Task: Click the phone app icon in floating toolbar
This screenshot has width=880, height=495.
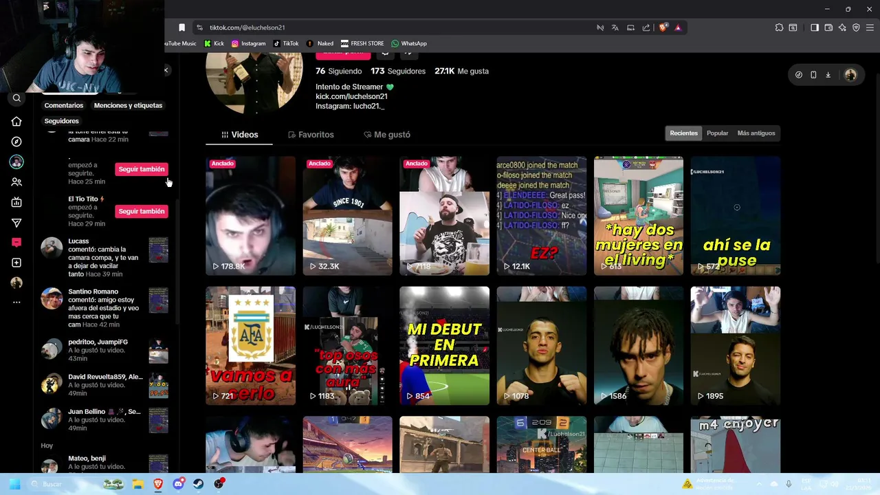Action: [813, 75]
